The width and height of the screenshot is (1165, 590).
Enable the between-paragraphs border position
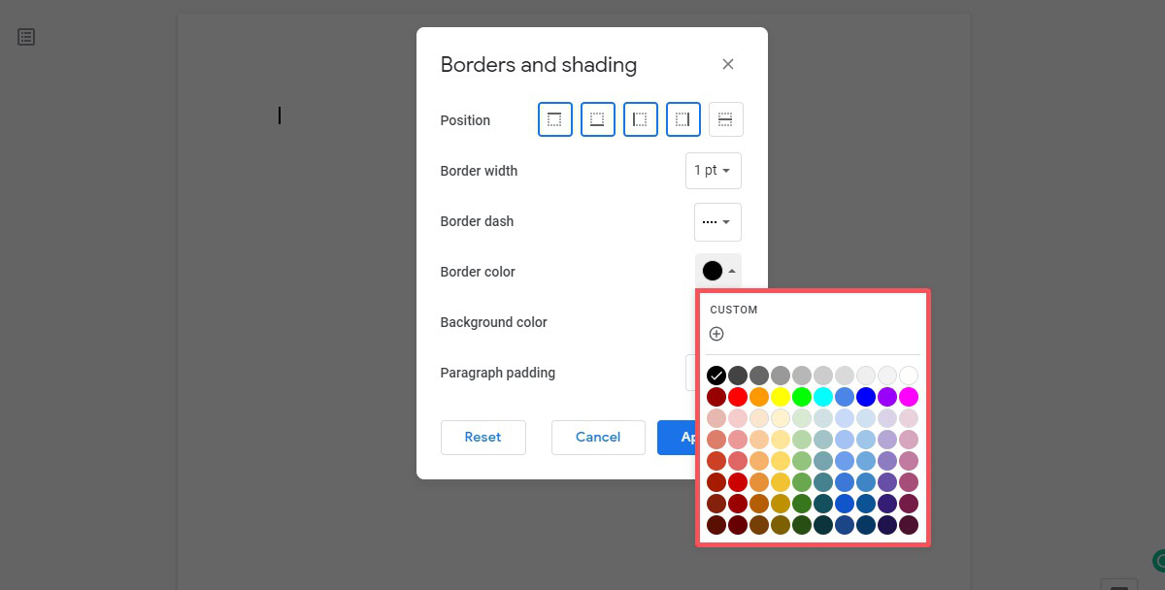click(x=725, y=119)
